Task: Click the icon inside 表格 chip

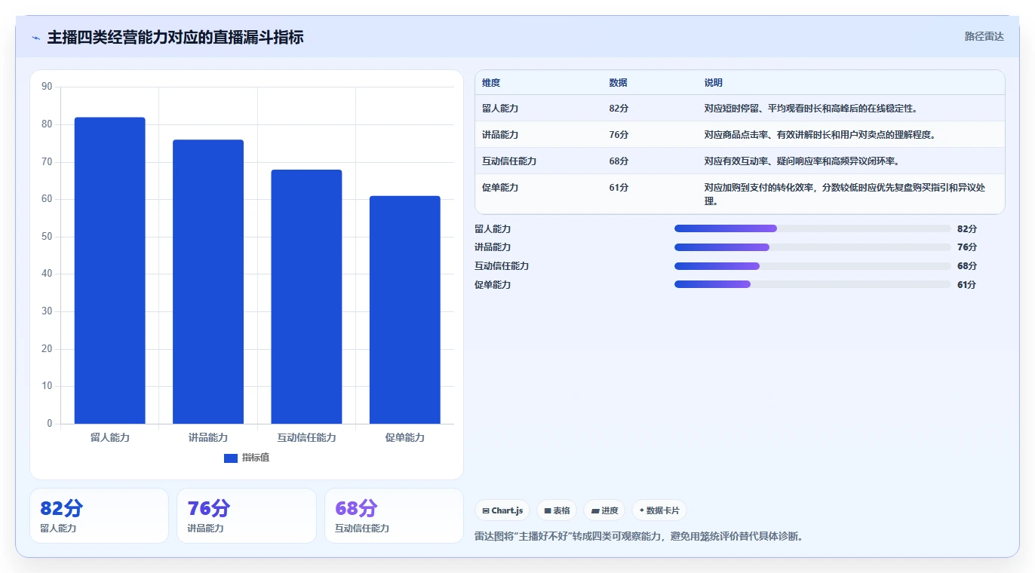Action: 548,510
